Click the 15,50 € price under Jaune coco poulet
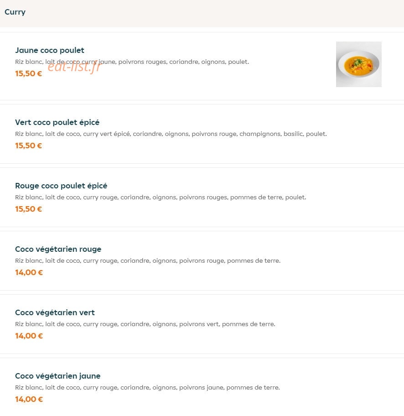404x416 pixels. click(x=28, y=73)
